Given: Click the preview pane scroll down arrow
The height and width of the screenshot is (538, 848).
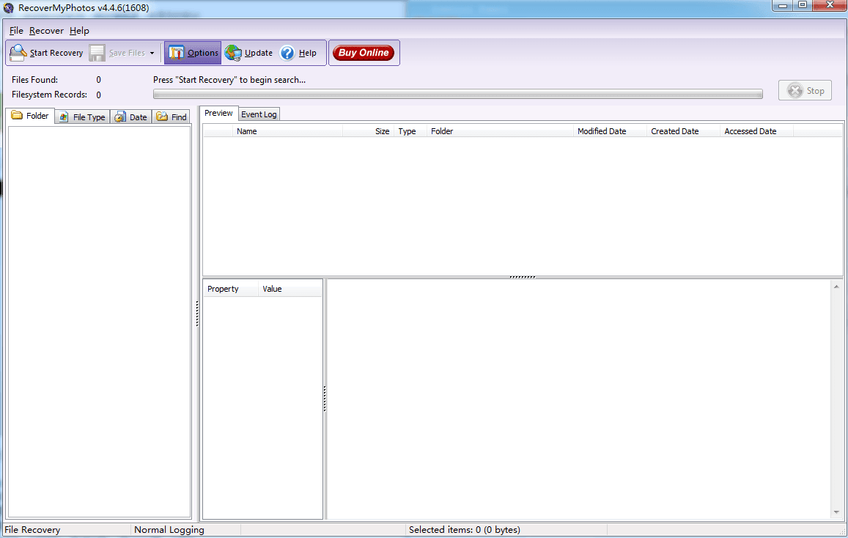Looking at the screenshot, I should pos(837,512).
